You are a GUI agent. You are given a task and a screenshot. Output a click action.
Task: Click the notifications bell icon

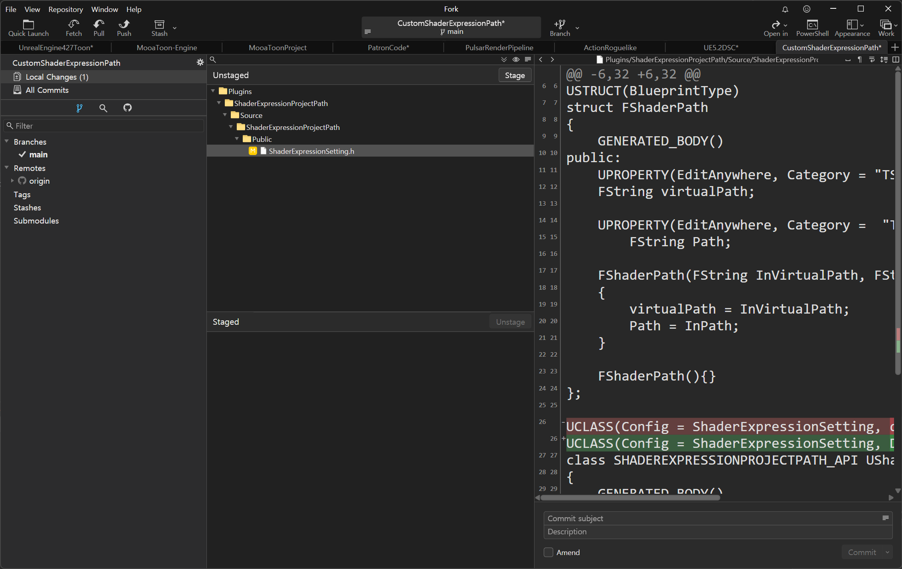click(x=785, y=9)
